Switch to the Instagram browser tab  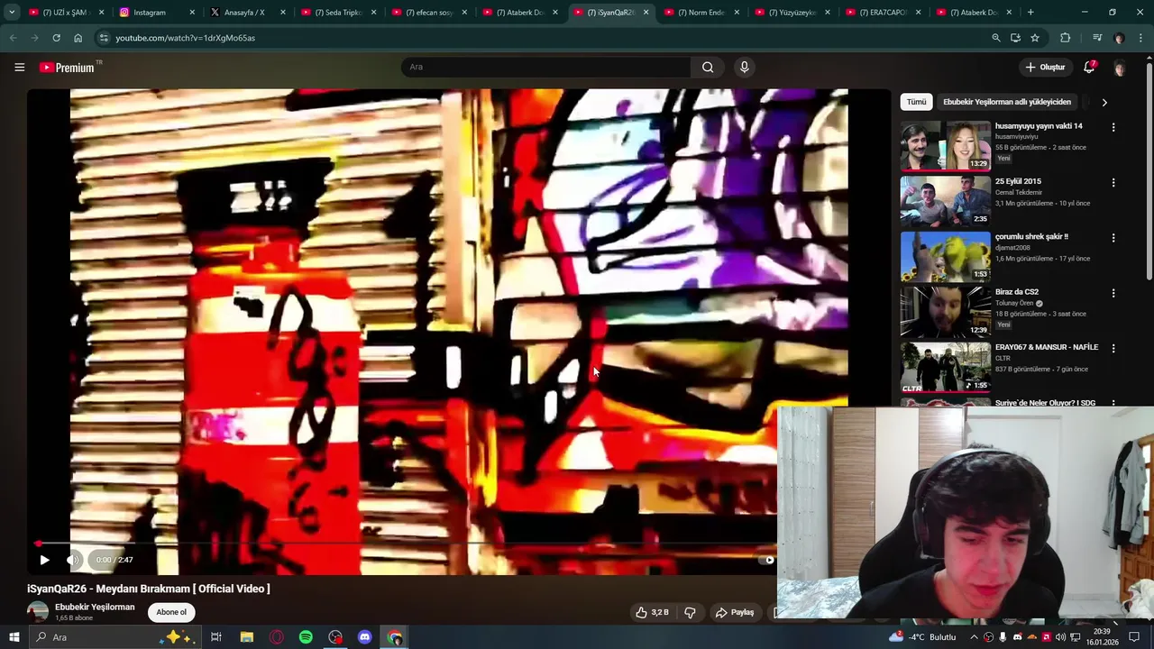pos(156,13)
